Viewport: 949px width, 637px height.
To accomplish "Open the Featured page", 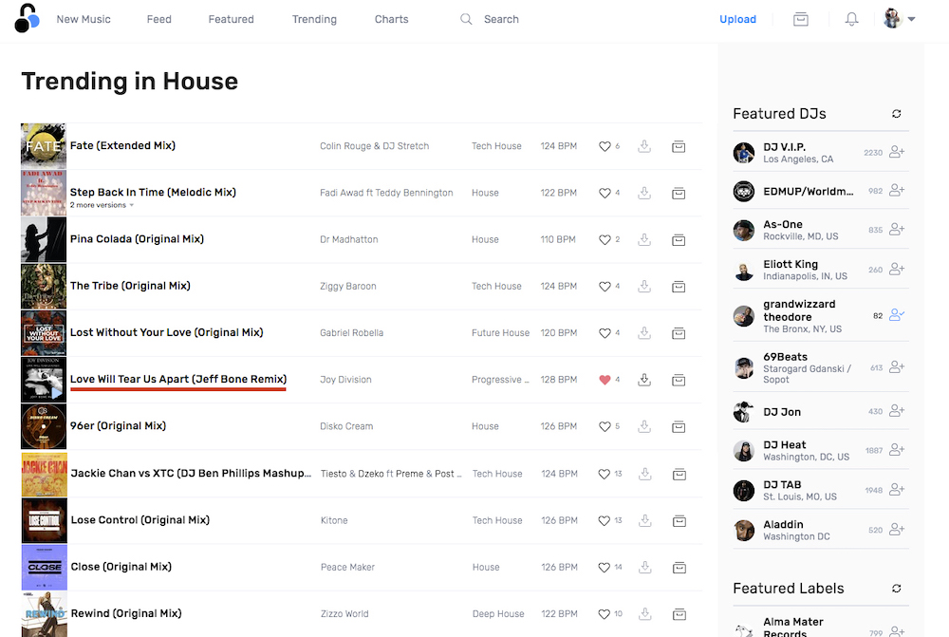I will coord(232,19).
